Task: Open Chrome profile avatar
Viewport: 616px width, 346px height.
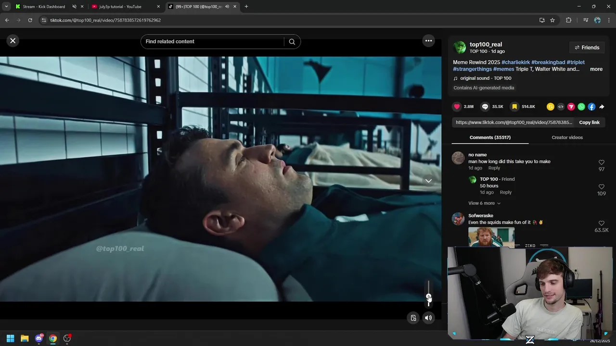Action: pos(597,20)
